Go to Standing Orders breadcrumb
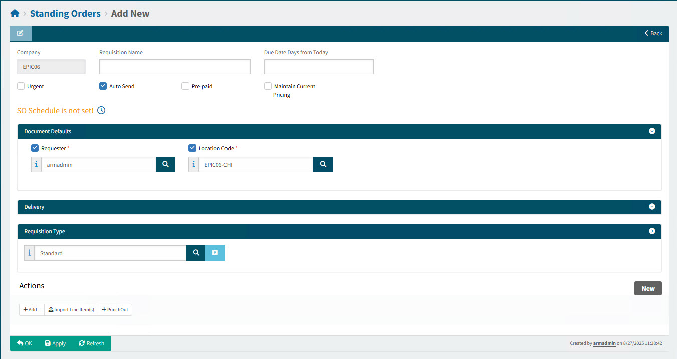Image resolution: width=677 pixels, height=359 pixels. (x=65, y=14)
